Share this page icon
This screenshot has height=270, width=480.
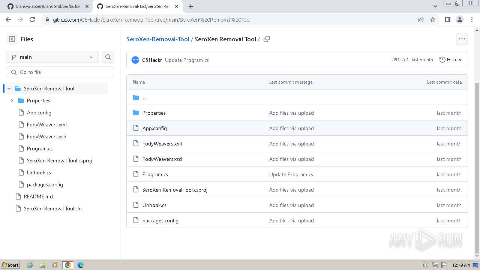[421, 19]
